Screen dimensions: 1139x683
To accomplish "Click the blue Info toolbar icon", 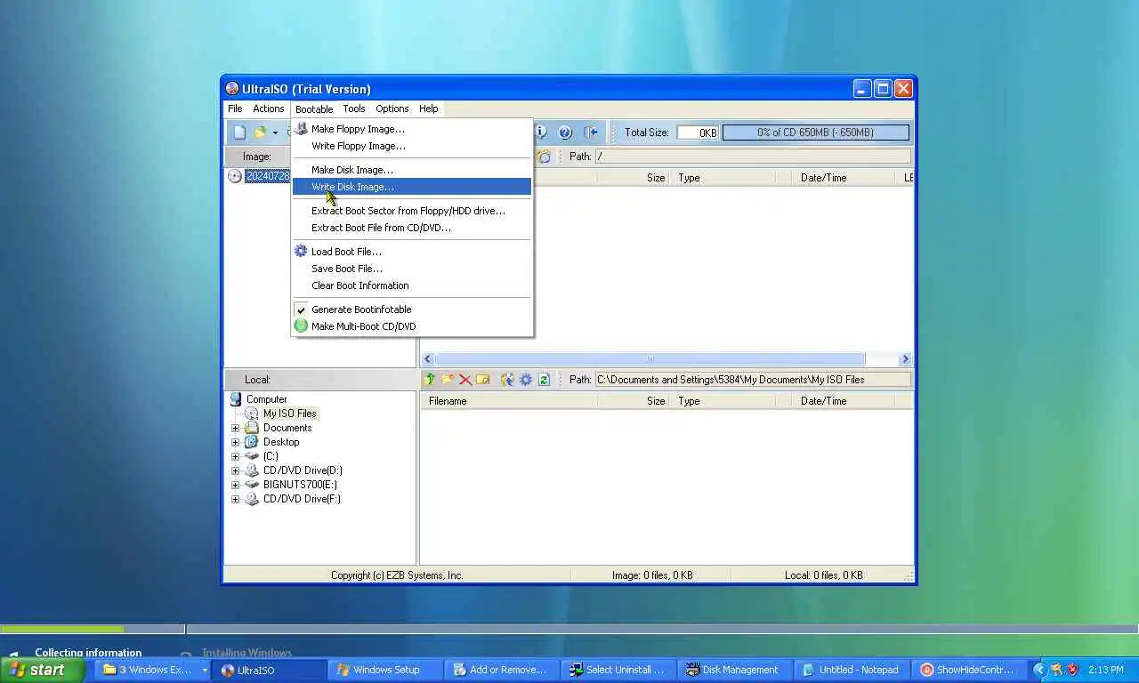I will (x=541, y=133).
